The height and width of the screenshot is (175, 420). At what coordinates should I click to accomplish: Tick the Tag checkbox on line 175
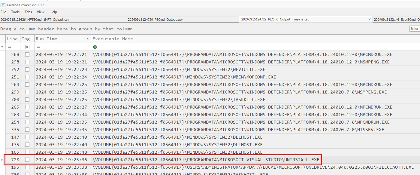[27, 145]
